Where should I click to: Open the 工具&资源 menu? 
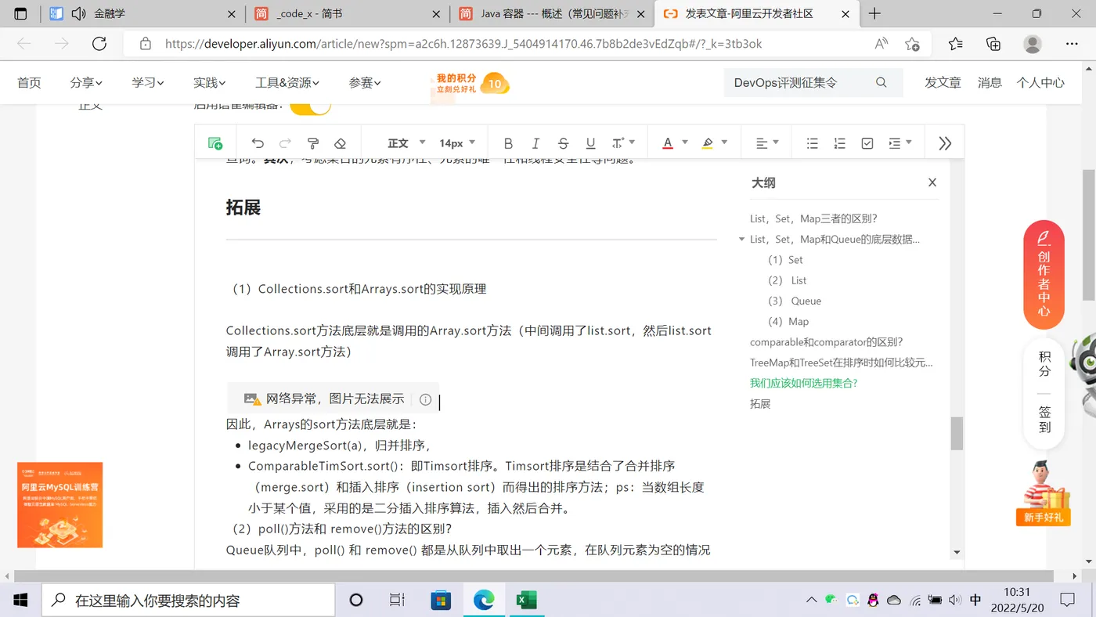(x=287, y=82)
